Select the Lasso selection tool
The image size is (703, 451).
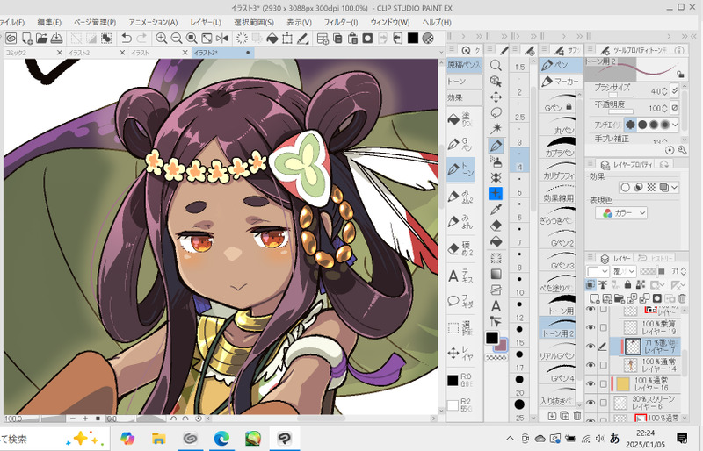tap(496, 113)
